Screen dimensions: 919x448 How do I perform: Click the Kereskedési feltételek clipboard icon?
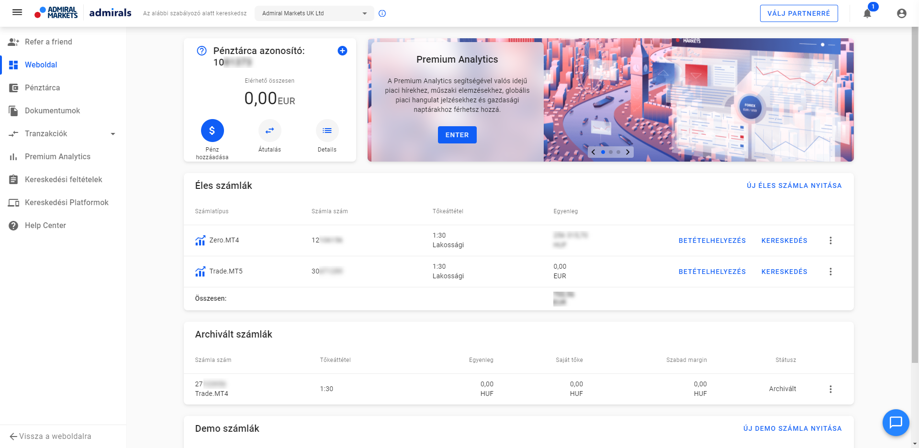[13, 180]
